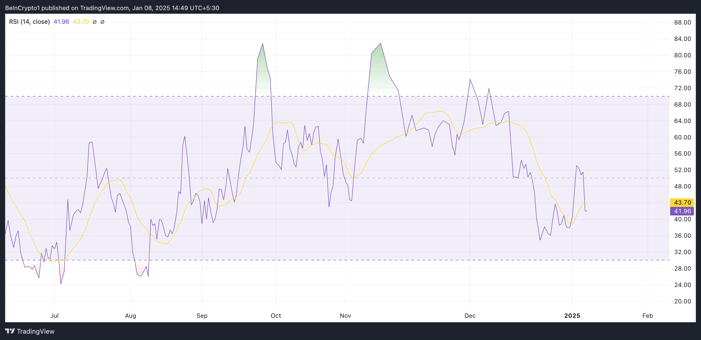Click the 88.00 price scale label
This screenshot has height=340, width=701.
click(x=682, y=22)
